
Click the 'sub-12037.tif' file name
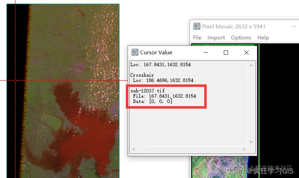point(148,91)
